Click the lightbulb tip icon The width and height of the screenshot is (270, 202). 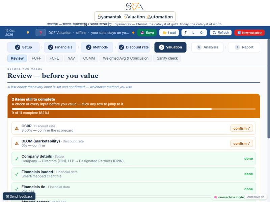[x=28, y=33]
